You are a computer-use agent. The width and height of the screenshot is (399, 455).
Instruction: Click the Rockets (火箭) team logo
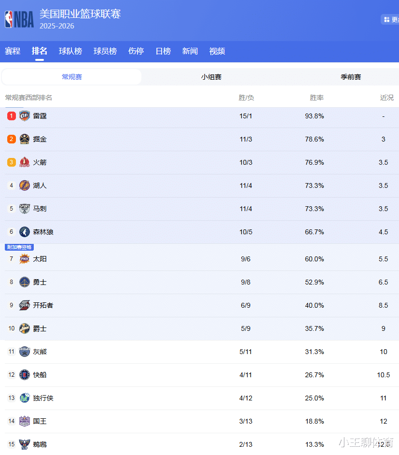24,162
